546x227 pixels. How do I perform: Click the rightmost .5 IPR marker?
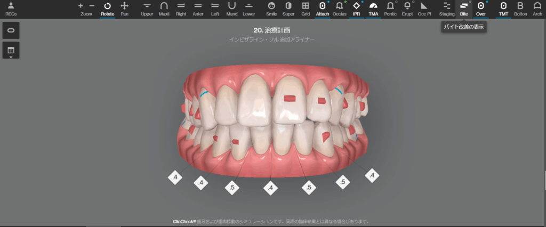click(x=343, y=182)
